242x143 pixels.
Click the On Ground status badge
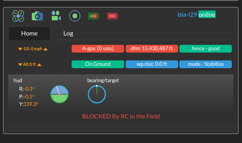(x=98, y=64)
